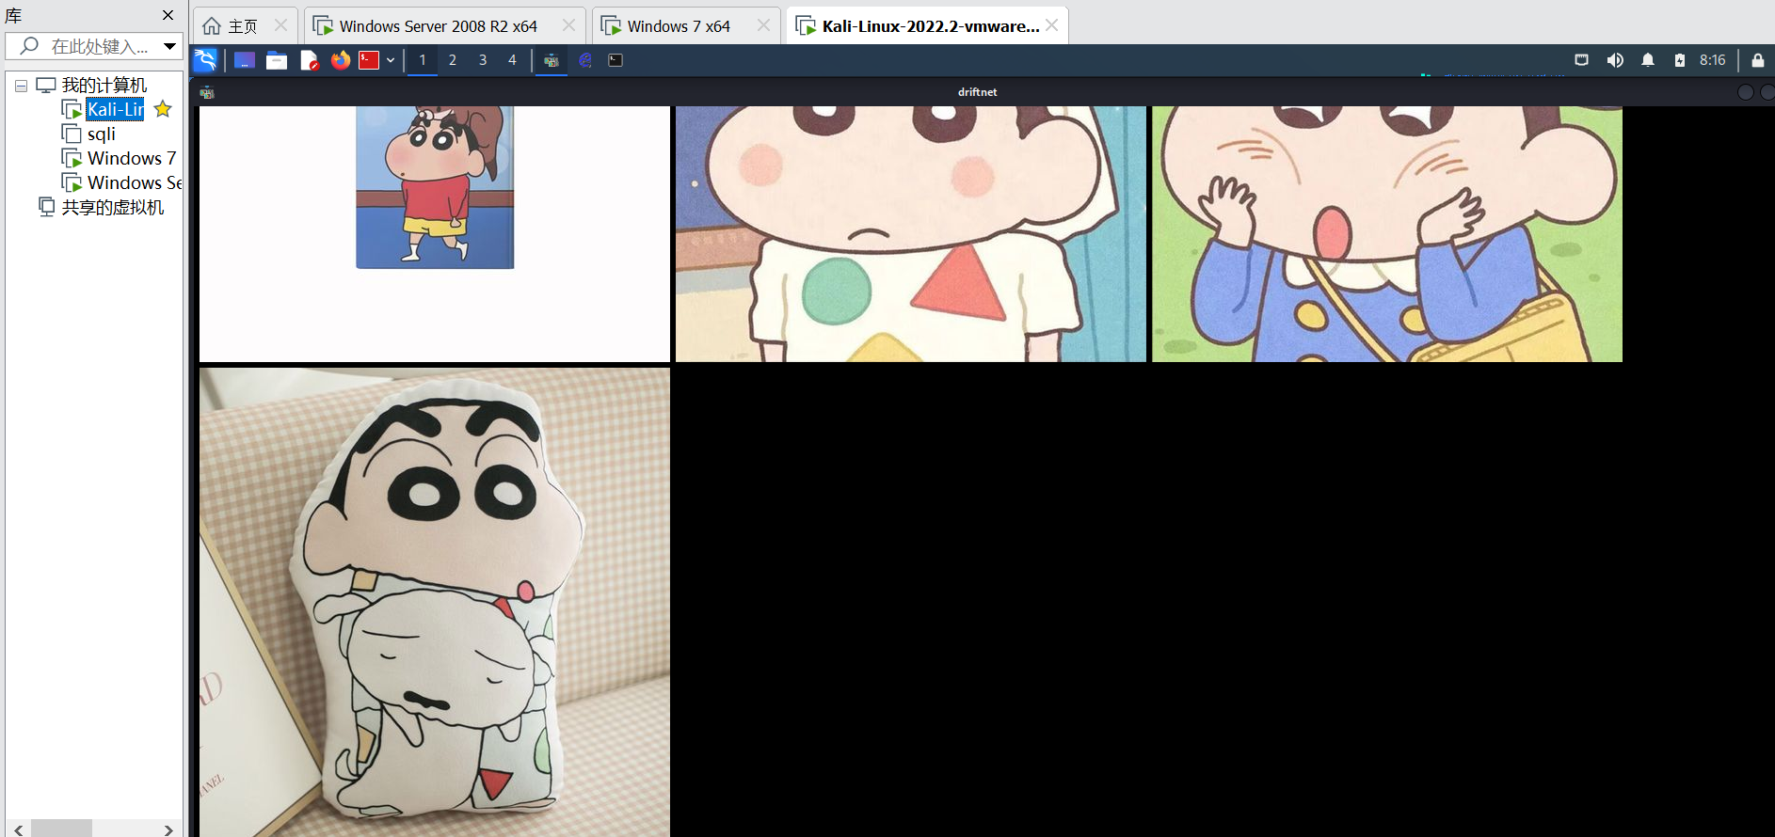1775x837 pixels.
Task: Open the library search filter dropdown
Action: (x=170, y=46)
